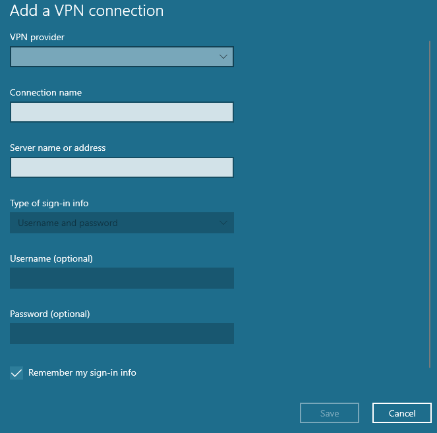
Task: Focus the Server name or address field
Action: tap(121, 168)
